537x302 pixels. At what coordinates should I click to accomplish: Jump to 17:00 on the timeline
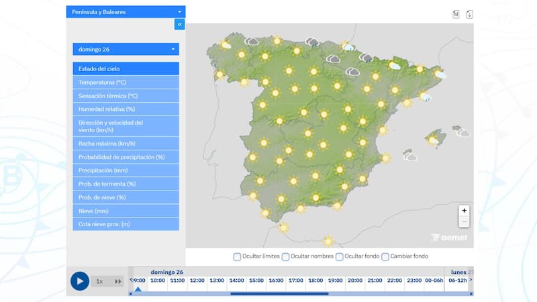pyautogui.click(x=296, y=281)
